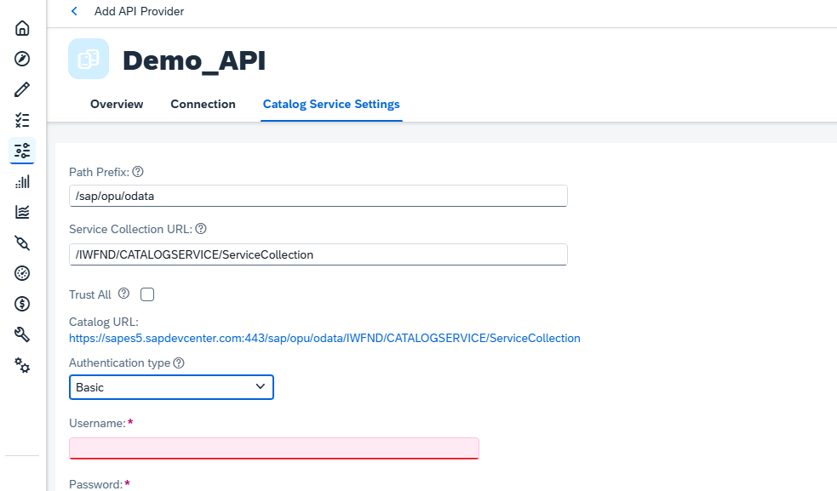The image size is (837, 491).
Task: Open the Home icon in sidebar
Action: click(22, 28)
